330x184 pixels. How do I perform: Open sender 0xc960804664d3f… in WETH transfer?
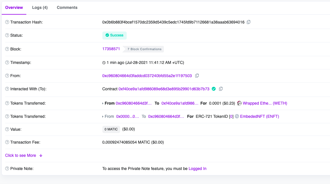(134, 103)
